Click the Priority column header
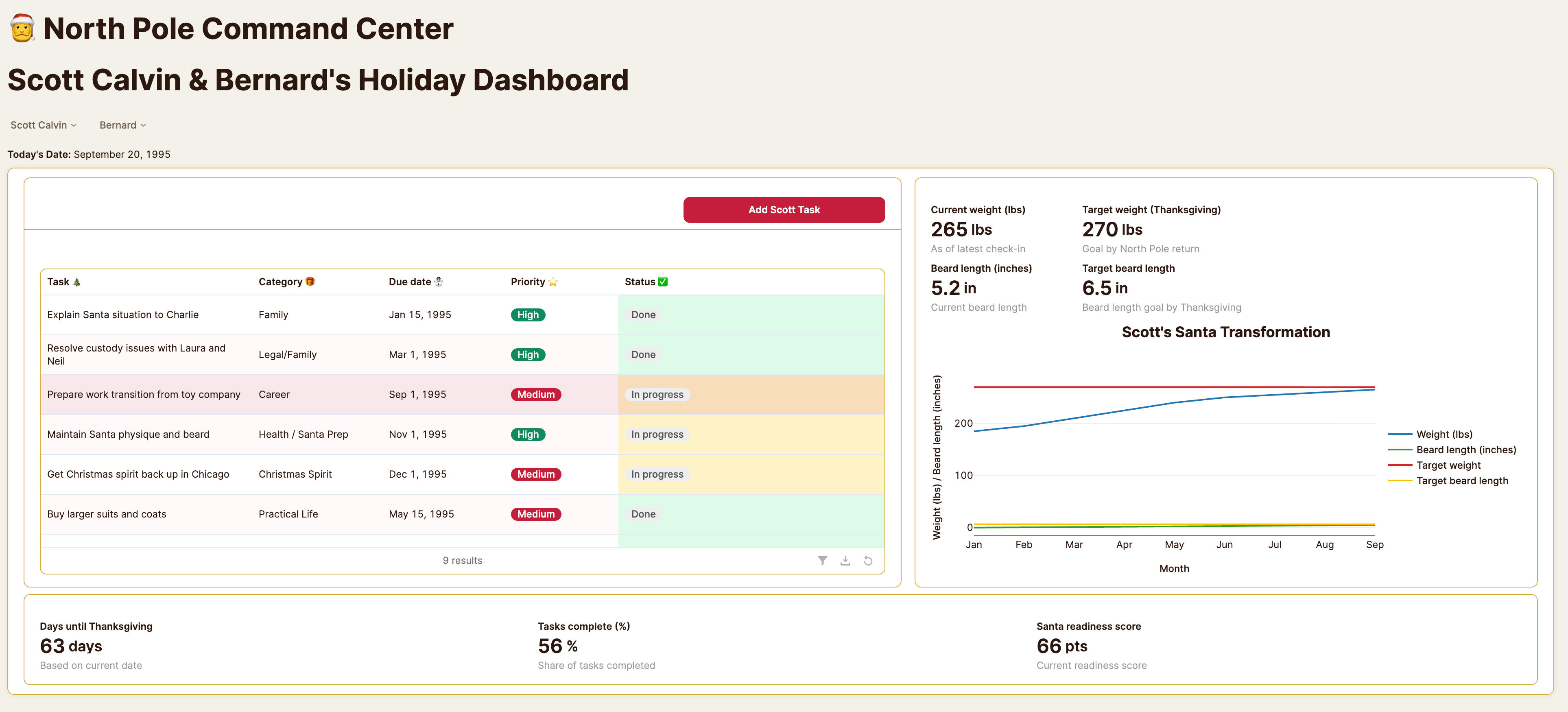Screen dimensions: 1568x712 [527, 282]
